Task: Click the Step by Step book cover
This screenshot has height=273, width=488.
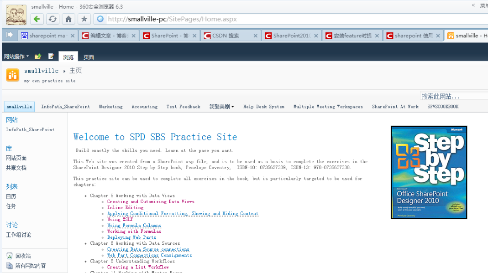Action: (429, 172)
